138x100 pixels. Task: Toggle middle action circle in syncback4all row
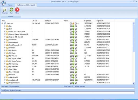tap(73, 80)
